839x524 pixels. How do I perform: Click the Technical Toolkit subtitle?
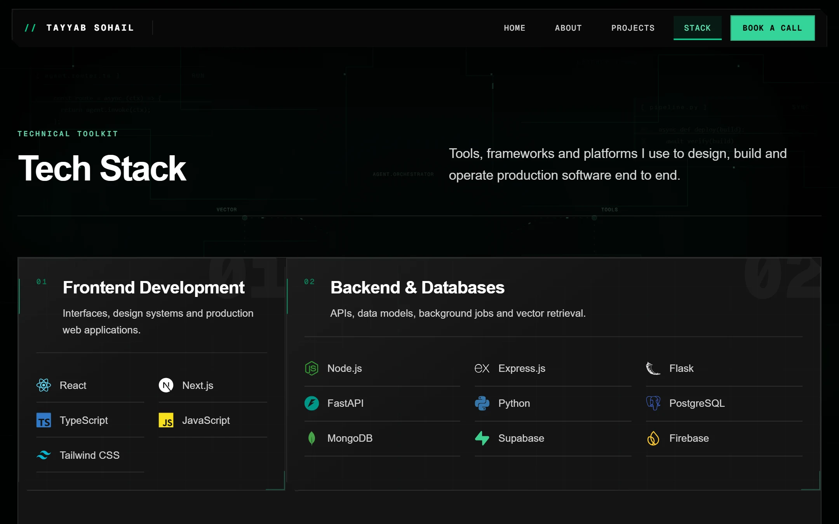(68, 134)
